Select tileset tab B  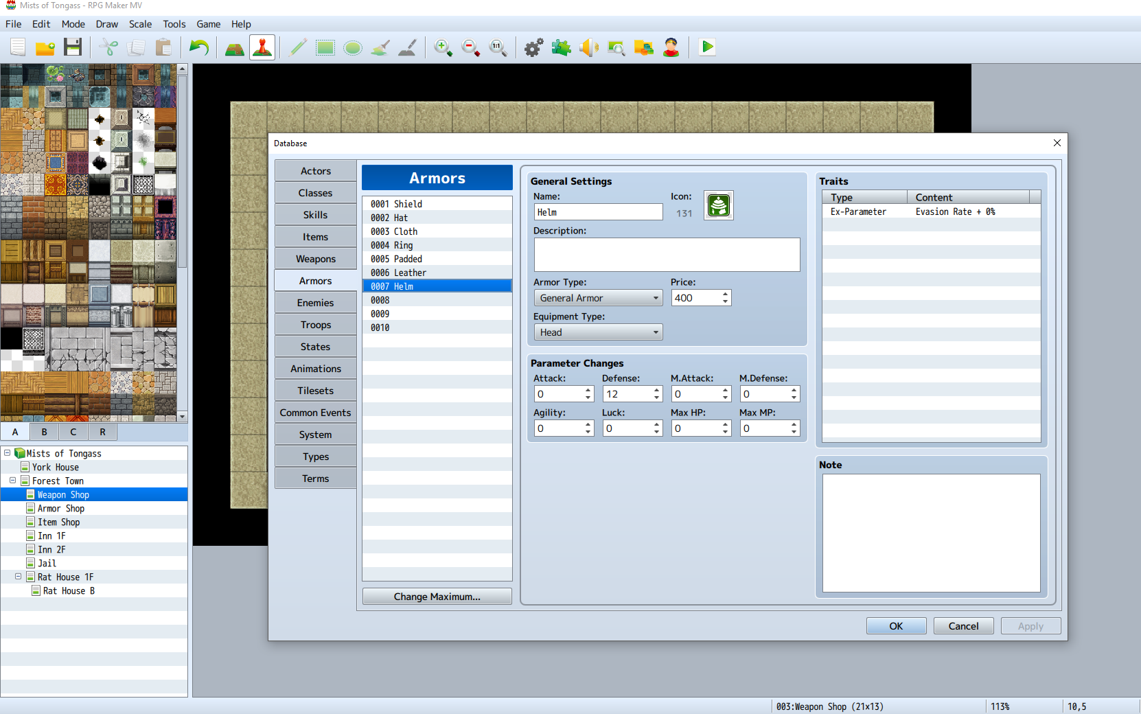click(x=44, y=432)
